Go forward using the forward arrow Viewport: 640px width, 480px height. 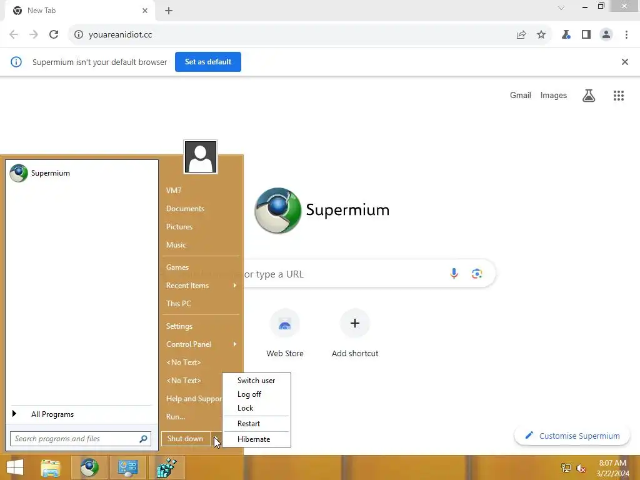tap(34, 35)
